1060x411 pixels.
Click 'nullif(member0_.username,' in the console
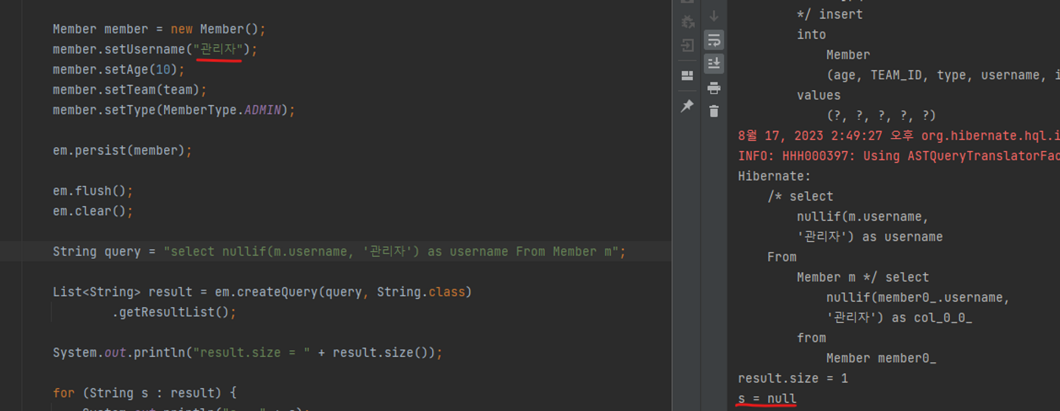(918, 298)
